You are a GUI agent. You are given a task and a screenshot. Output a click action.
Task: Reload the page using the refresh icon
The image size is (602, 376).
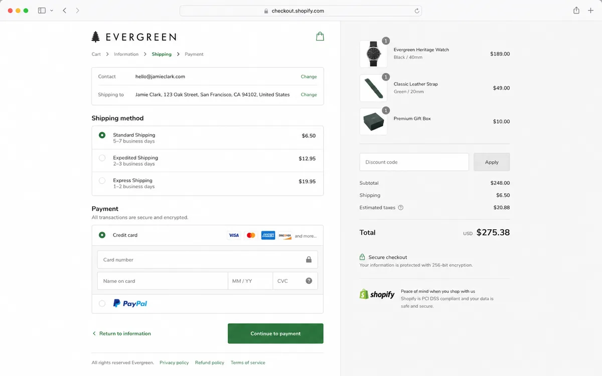tap(416, 11)
